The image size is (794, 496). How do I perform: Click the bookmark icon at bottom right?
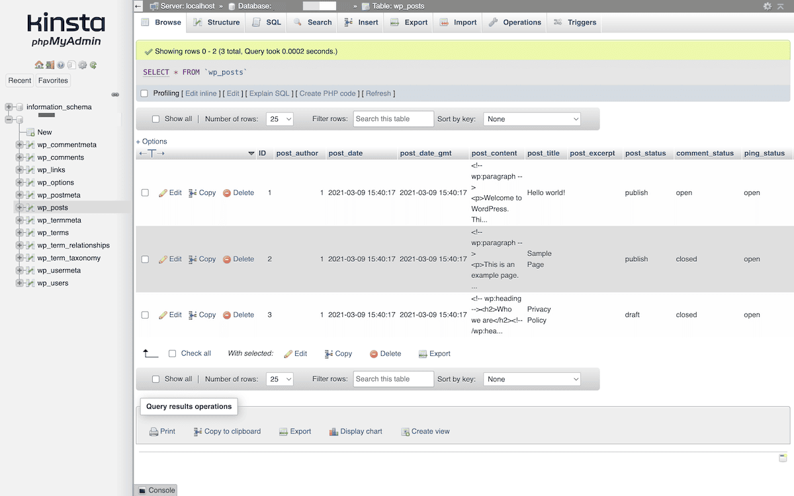click(x=783, y=458)
